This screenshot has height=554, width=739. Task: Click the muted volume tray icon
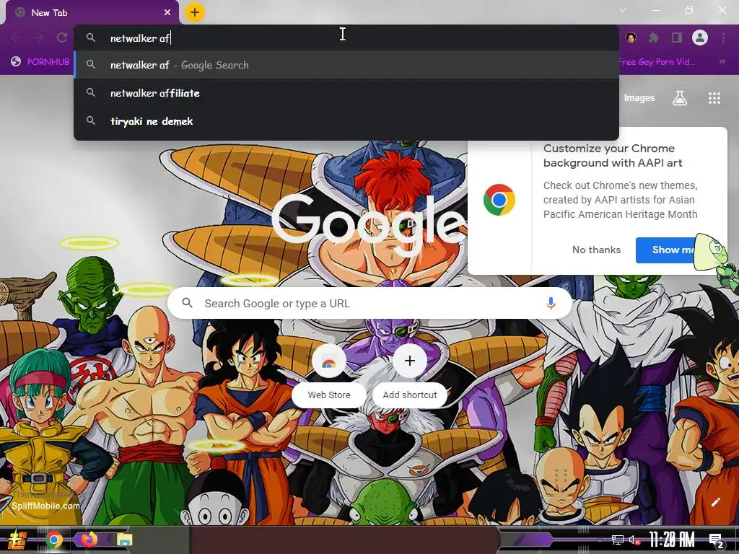point(634,540)
